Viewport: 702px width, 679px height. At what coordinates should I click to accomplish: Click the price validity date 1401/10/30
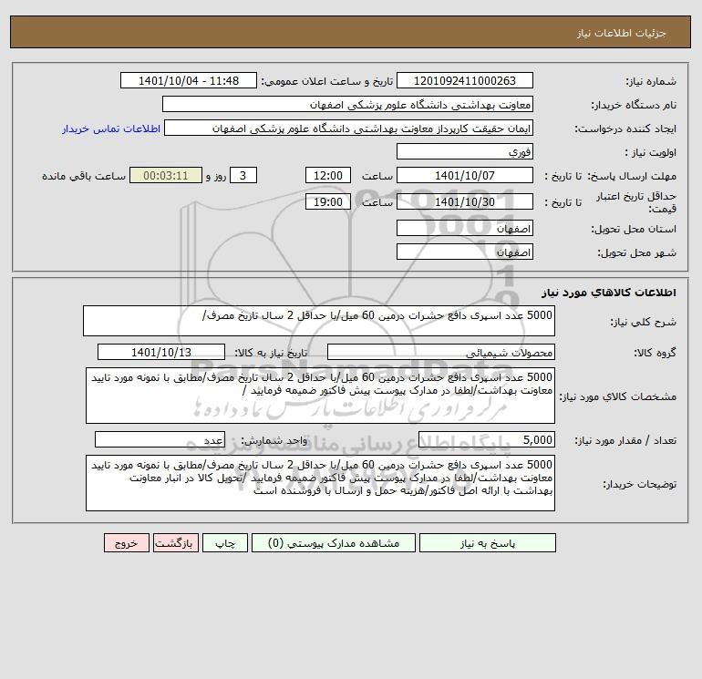click(x=465, y=201)
